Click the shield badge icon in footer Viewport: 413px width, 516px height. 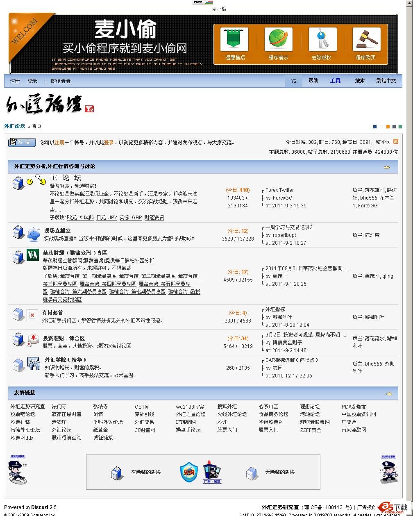(x=189, y=472)
